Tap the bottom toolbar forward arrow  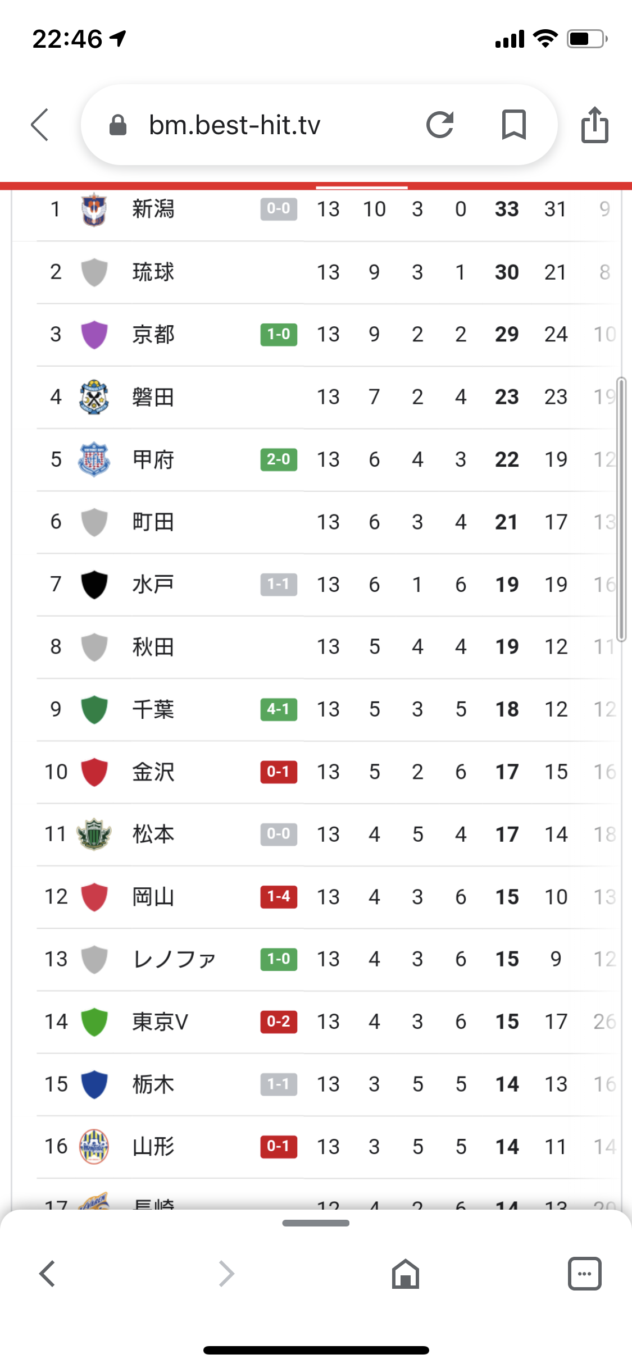(x=226, y=1274)
